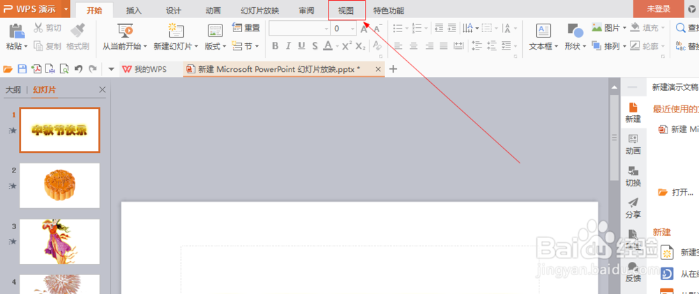The height and width of the screenshot is (294, 699).
Task: Click the numbered list icon
Action: tap(417, 29)
